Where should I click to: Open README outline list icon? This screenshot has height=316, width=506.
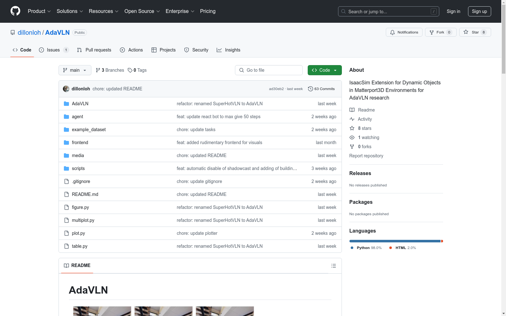coord(333,266)
